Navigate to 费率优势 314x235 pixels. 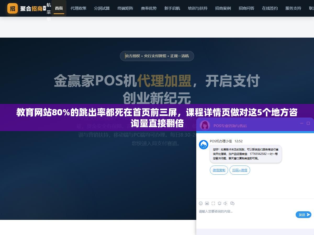149,8
